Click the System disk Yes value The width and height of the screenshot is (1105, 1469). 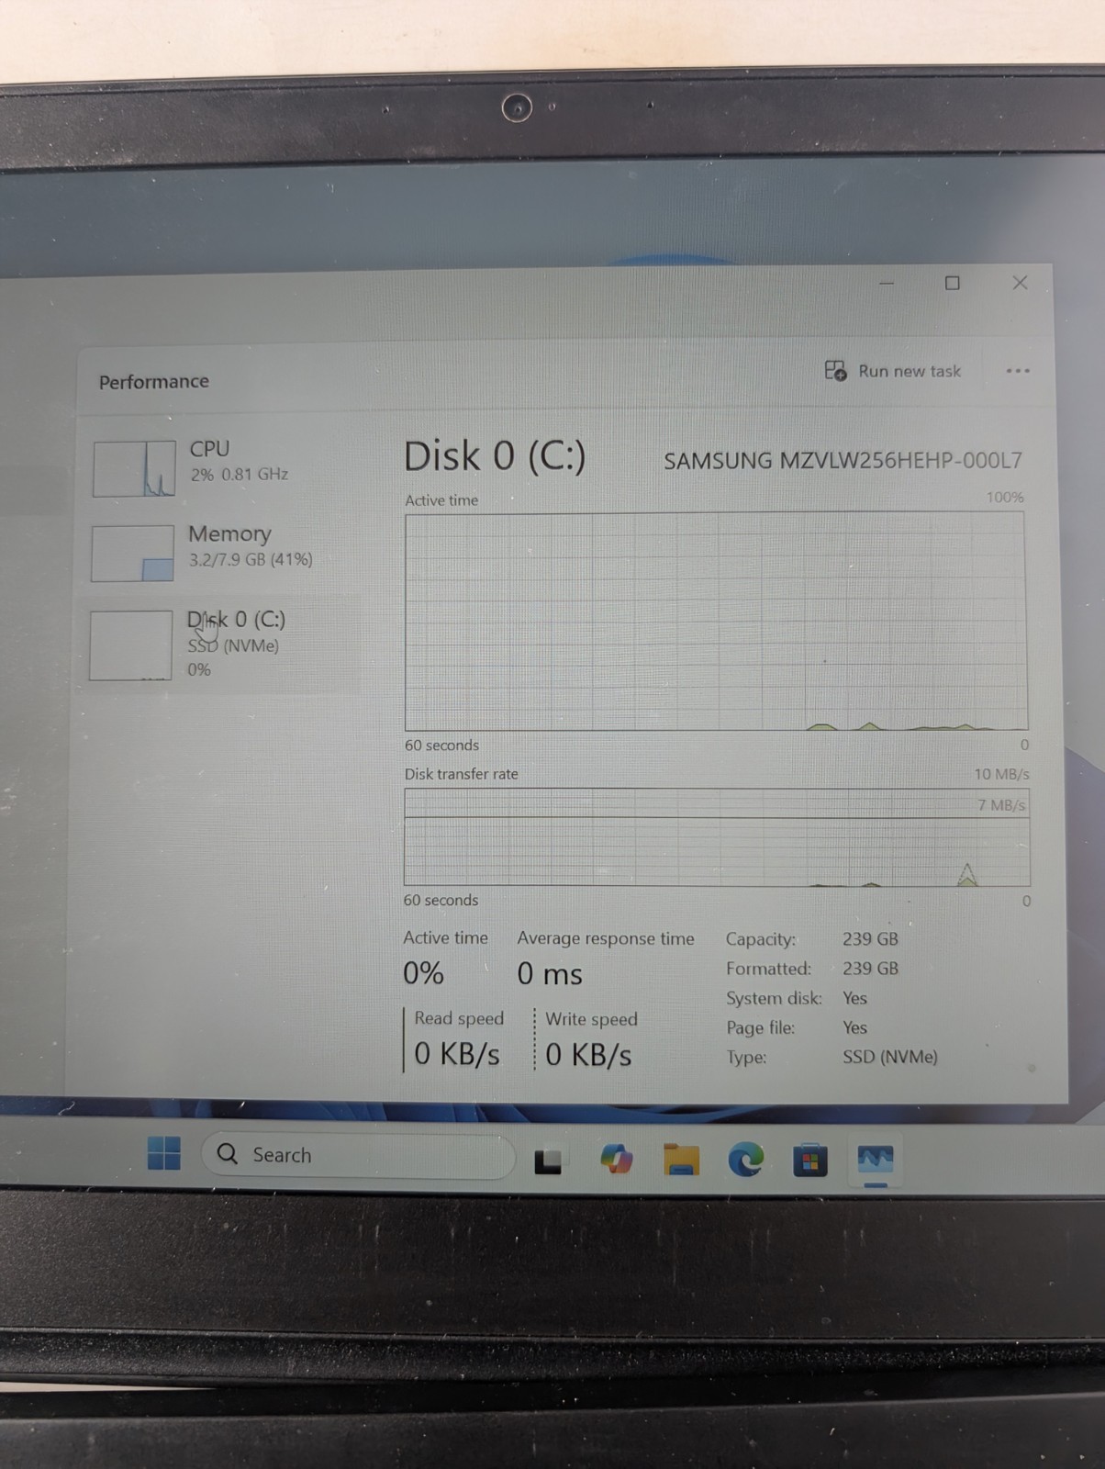click(x=854, y=998)
